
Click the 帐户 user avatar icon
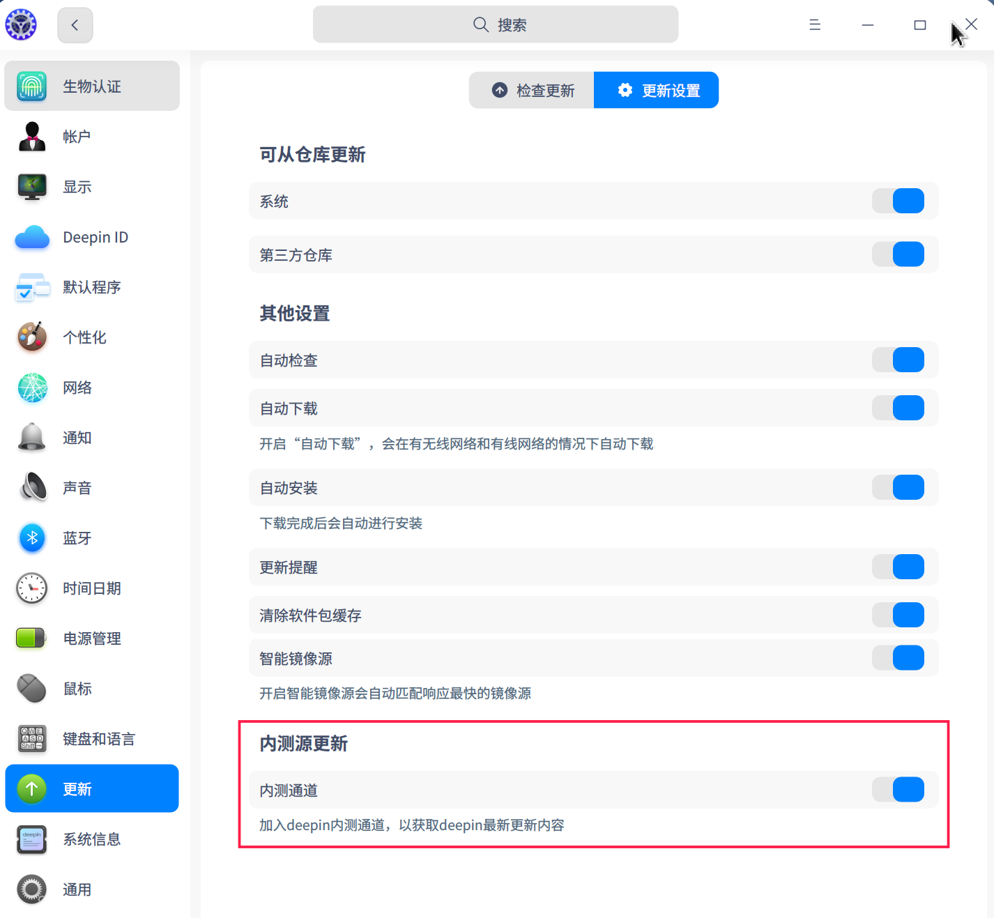tap(31, 137)
